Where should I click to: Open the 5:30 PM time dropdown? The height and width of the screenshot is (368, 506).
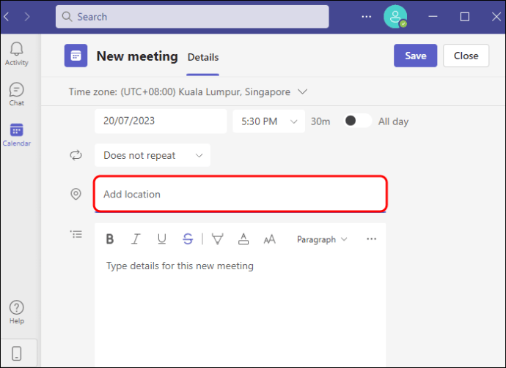click(x=269, y=121)
